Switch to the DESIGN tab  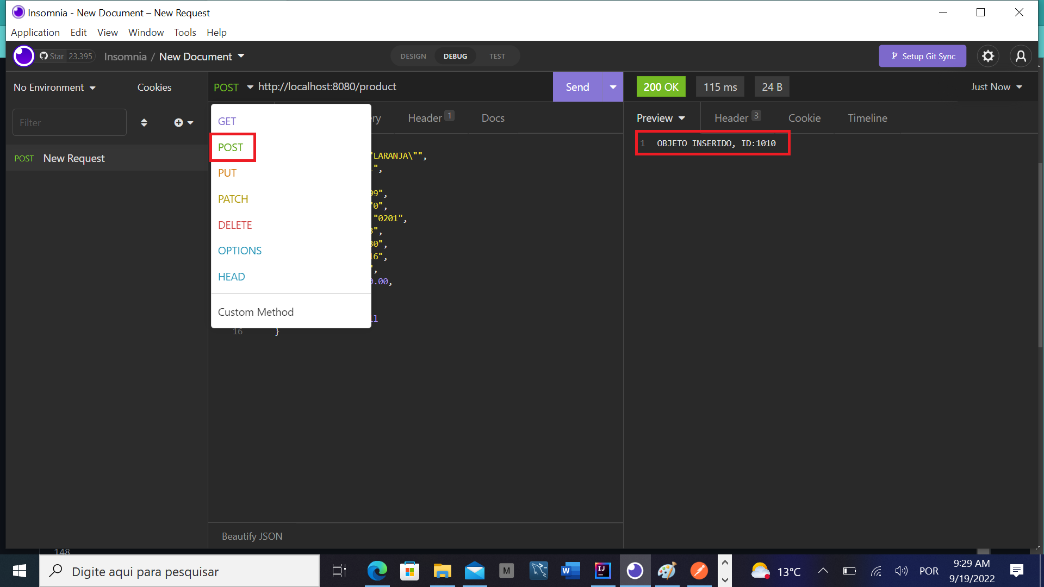[413, 56]
